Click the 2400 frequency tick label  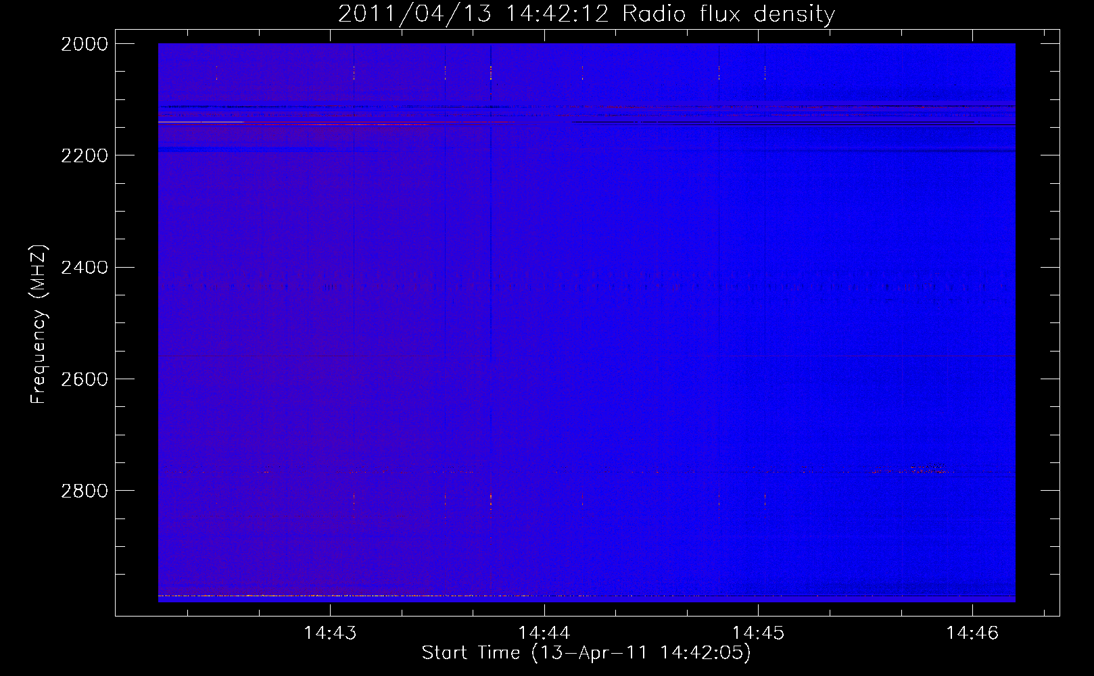[85, 268]
